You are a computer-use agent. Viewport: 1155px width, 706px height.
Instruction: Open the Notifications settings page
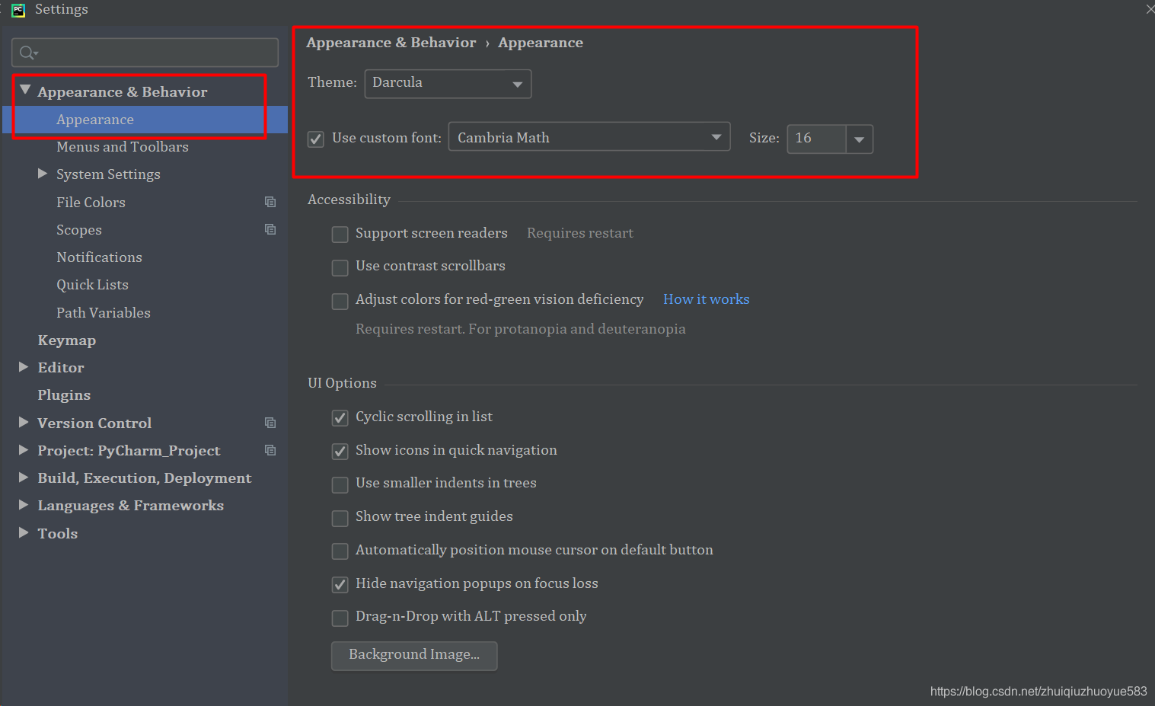tap(99, 257)
